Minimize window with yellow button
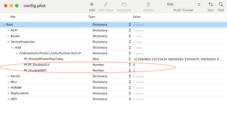The image size is (227, 114). pyautogui.click(x=11, y=6)
